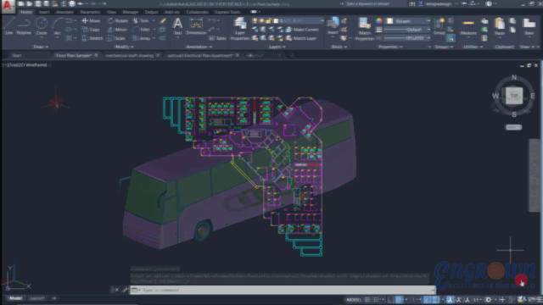Image resolution: width=543 pixels, height=305 pixels.
Task: Expand the Modify panel
Action: click(x=124, y=47)
